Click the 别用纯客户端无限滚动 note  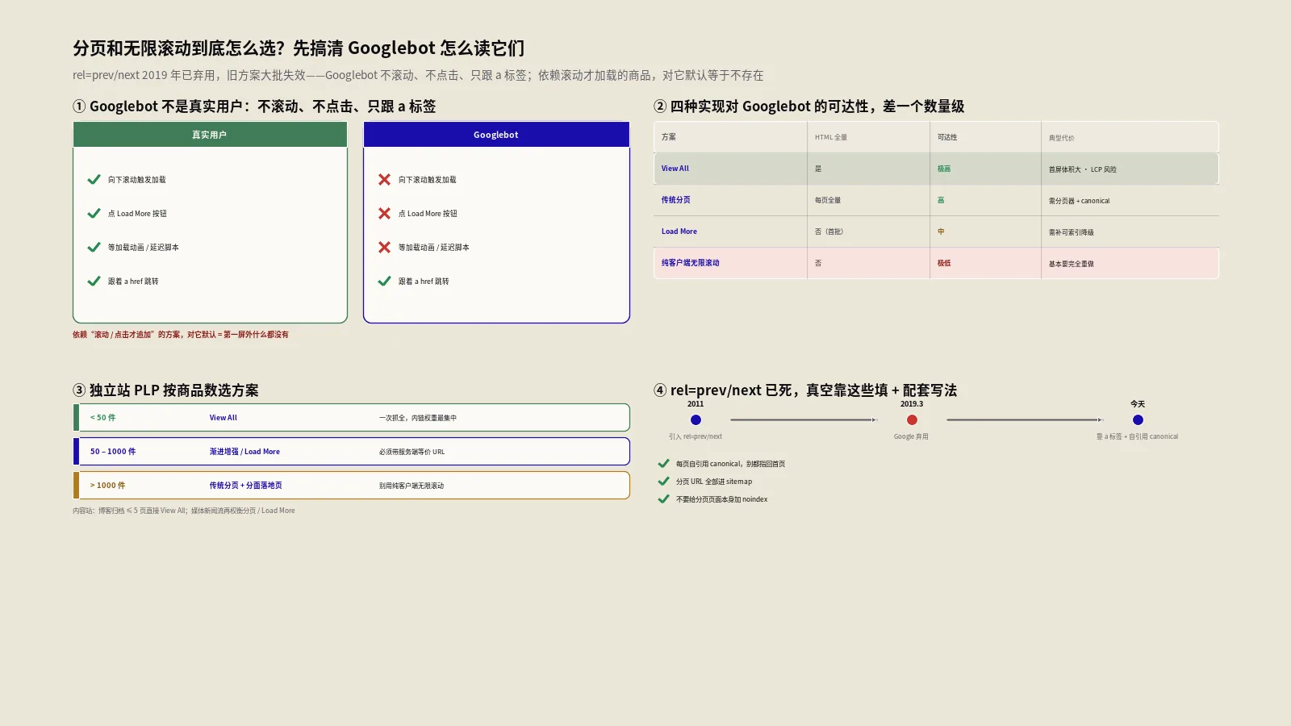[411, 486]
